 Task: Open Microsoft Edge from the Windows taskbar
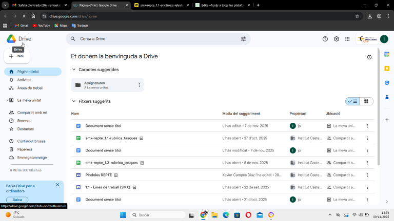(x=226, y=215)
